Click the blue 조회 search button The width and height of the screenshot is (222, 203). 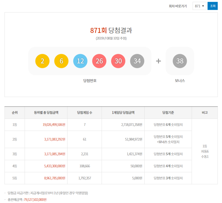[x=212, y=6]
